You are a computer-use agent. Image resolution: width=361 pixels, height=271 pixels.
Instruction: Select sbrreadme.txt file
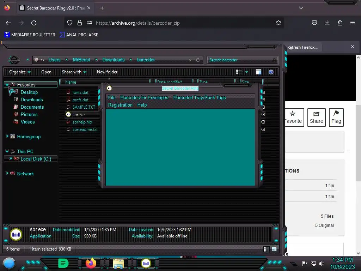85,130
